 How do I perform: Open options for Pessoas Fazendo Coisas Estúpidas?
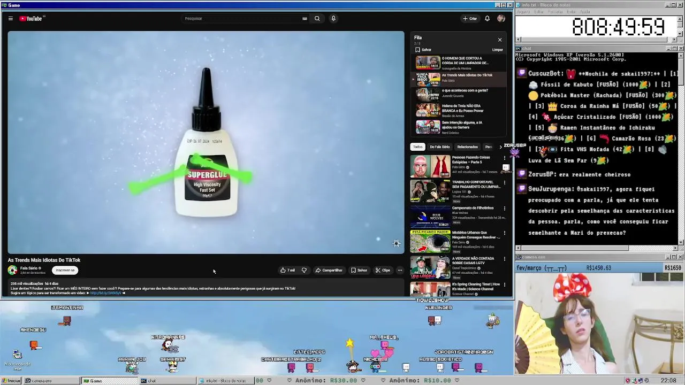coord(504,158)
